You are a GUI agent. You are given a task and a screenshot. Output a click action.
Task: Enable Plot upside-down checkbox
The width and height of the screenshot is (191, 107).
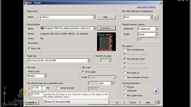[125, 95]
